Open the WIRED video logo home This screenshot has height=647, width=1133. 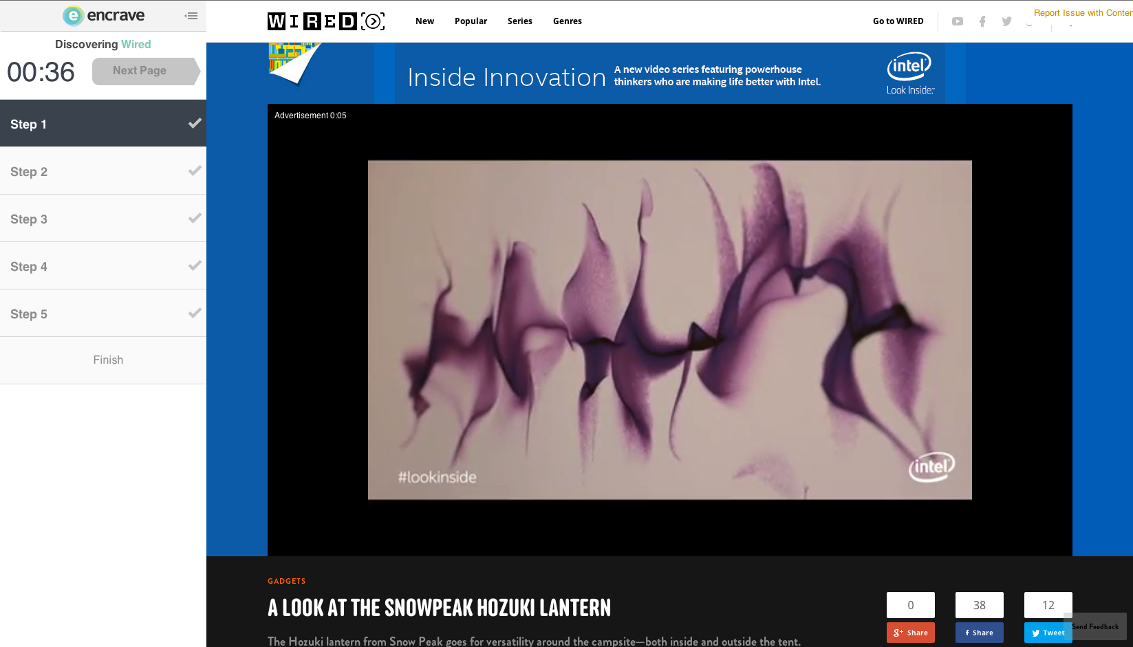click(x=325, y=21)
